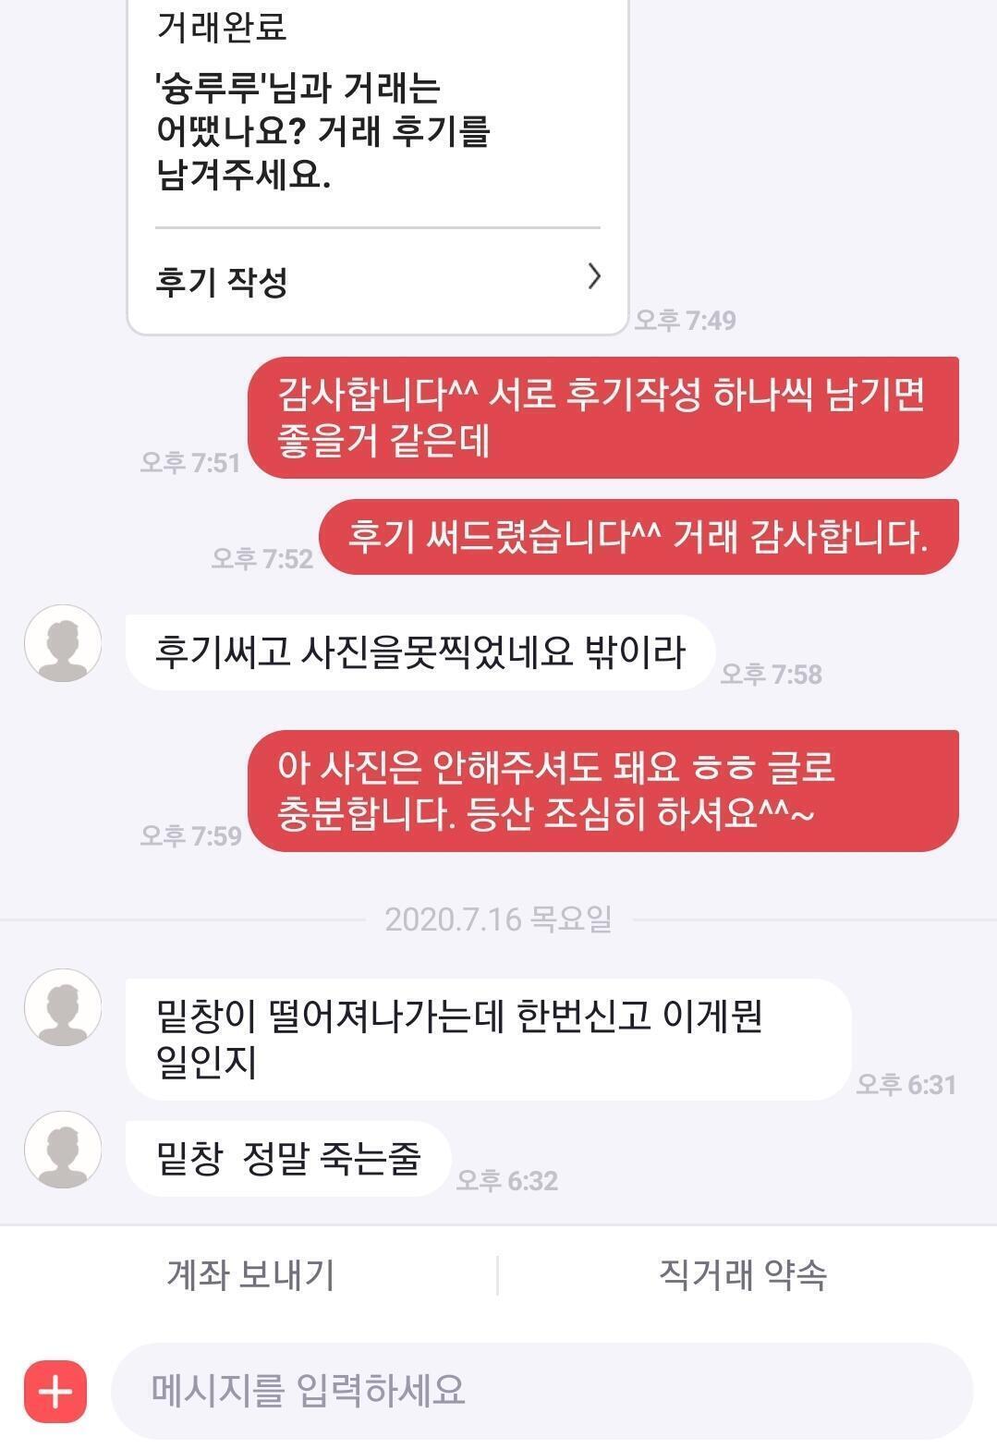
Task: Select the white bubble about 사진을못찍었네요
Action: (x=420, y=652)
